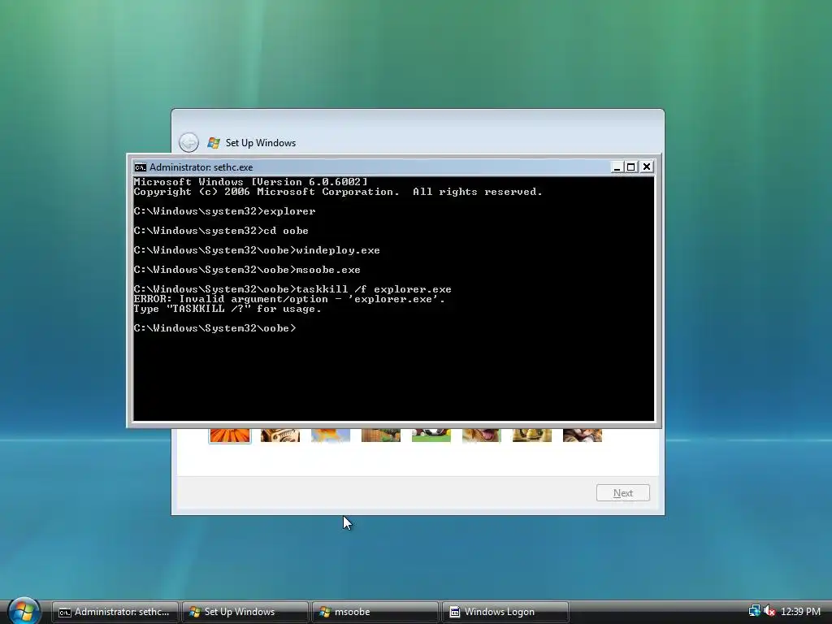
Task: Click the Windows flag icon beside Set Up Windows
Action: (214, 143)
